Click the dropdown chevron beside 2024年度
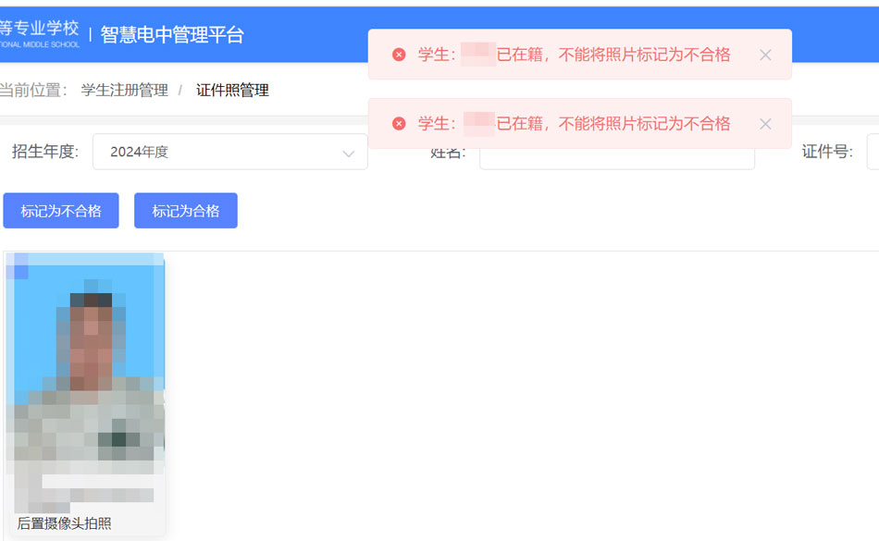Screen dimensions: 879x541 click(347, 152)
